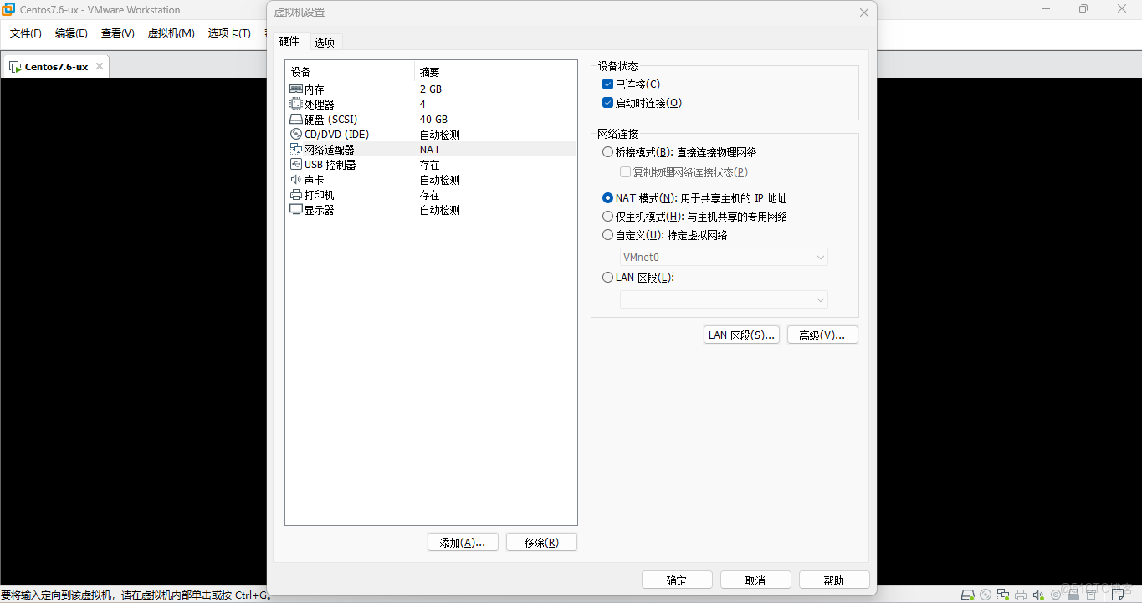Click the "4" processor summary value
The height and width of the screenshot is (603, 1142).
point(422,105)
